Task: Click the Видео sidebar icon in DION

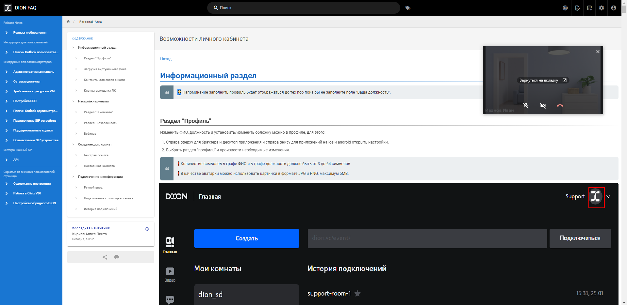Action: click(170, 275)
